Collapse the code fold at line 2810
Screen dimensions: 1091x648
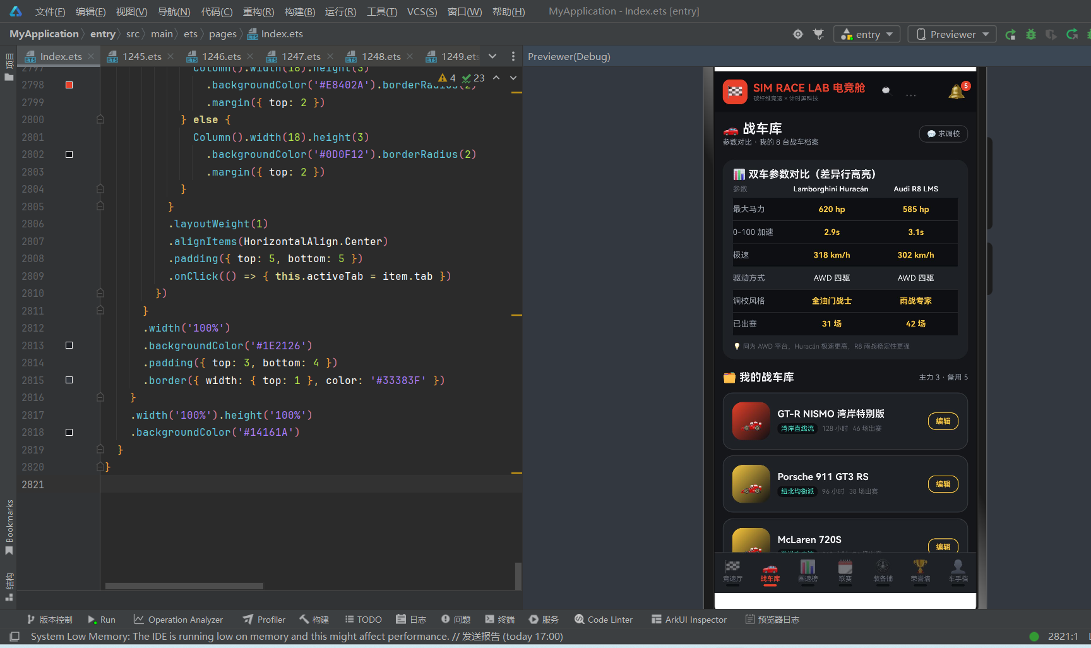[100, 293]
